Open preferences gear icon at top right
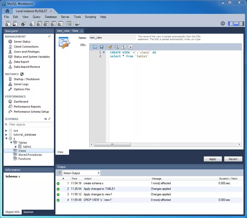The height and width of the screenshot is (218, 247). pyautogui.click(x=223, y=23)
